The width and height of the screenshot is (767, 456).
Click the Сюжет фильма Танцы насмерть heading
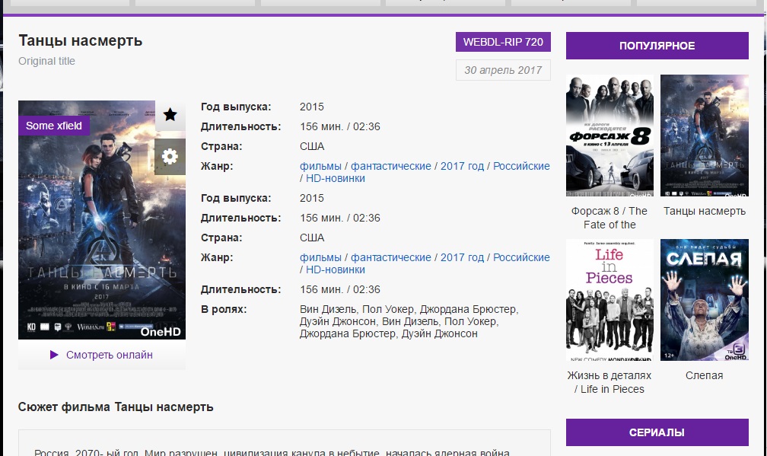[116, 407]
